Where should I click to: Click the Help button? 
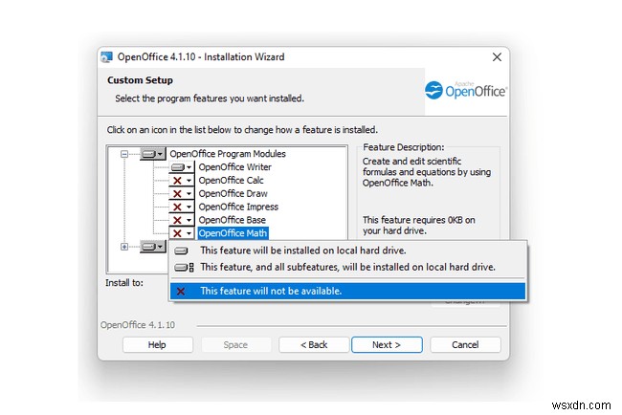pyautogui.click(x=158, y=345)
